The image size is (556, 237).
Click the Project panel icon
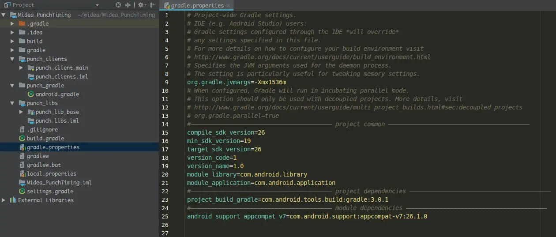click(7, 5)
